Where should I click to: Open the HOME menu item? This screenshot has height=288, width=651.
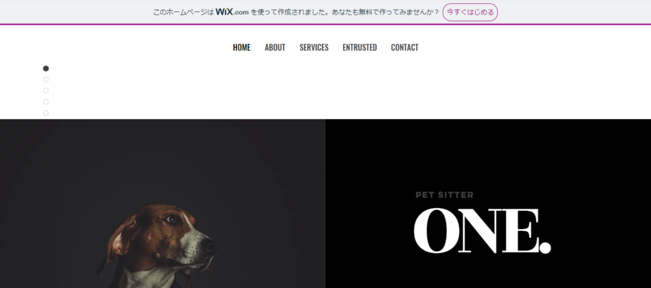[x=241, y=48]
